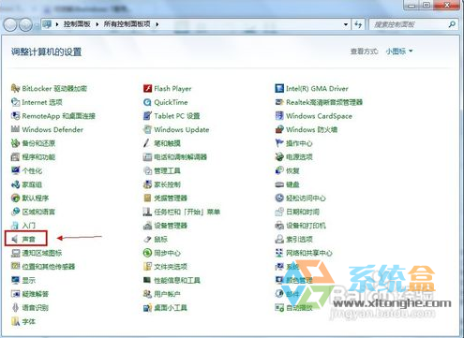Image resolution: width=464 pixels, height=338 pixels.
Task: Open the 鼠标 mouse icon
Action: coord(147,240)
